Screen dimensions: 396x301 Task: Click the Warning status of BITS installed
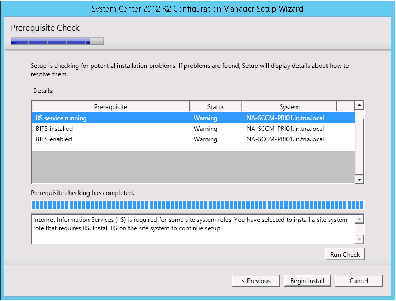205,129
